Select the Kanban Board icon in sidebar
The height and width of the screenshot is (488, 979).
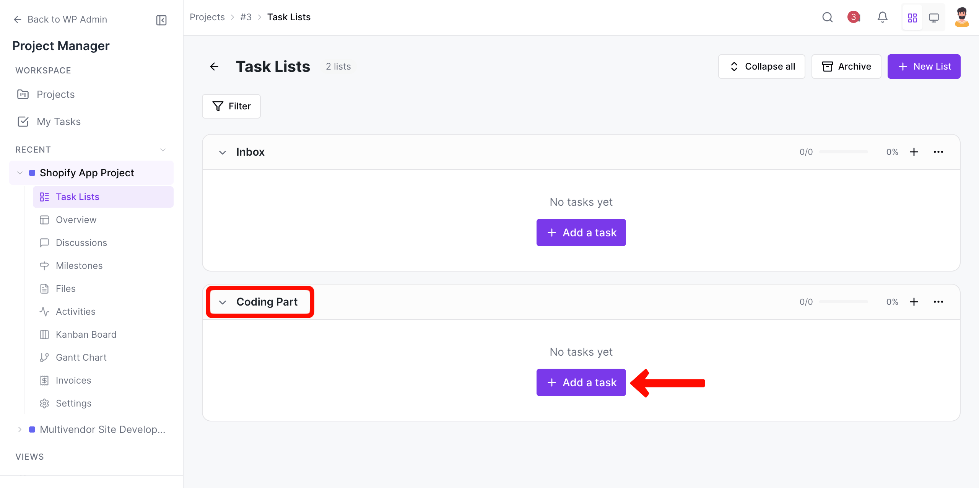point(44,334)
